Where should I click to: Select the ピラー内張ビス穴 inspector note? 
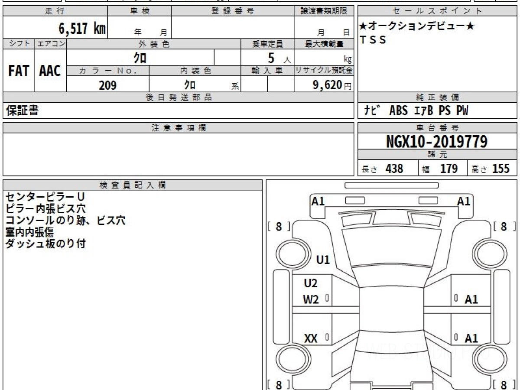(45, 209)
